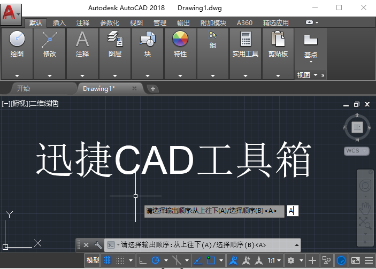Toggle 2D object snap square icon
Viewport: 376px width, 269px height.
211,260
